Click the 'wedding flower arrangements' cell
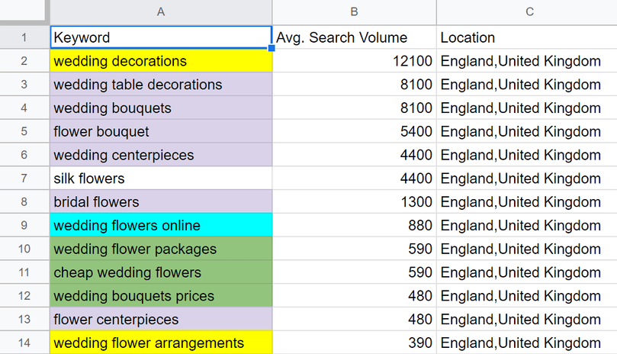This screenshot has height=354, width=617. click(x=161, y=343)
